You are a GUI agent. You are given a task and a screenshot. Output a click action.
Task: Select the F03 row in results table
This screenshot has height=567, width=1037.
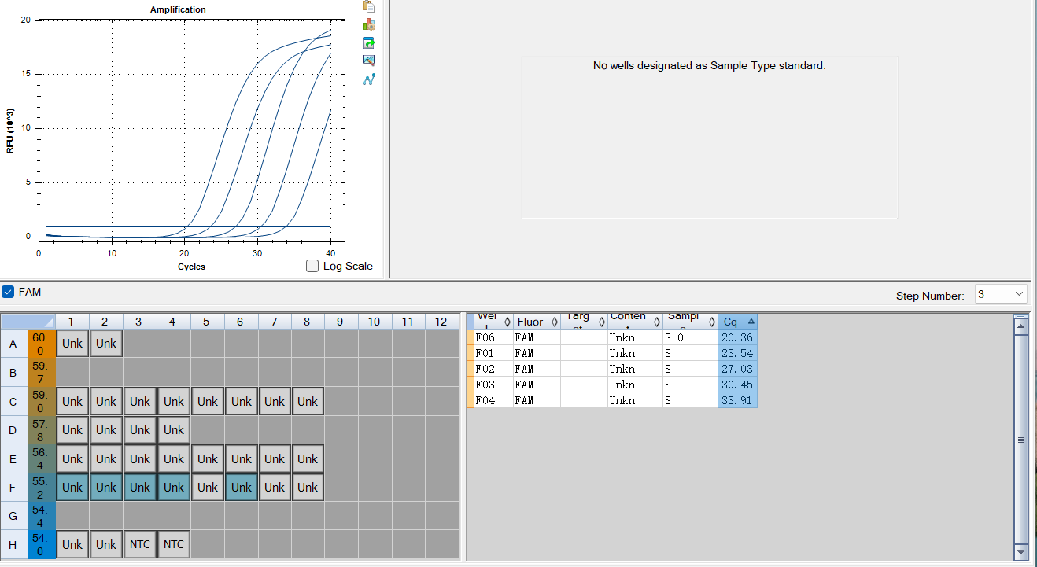click(x=614, y=385)
